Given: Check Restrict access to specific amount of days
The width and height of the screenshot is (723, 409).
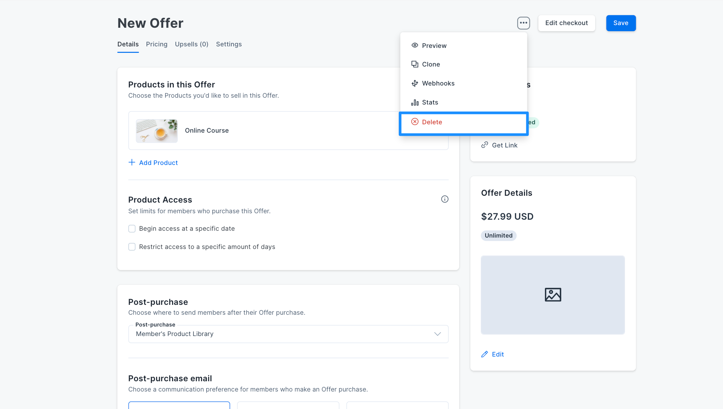Looking at the screenshot, I should coord(132,247).
